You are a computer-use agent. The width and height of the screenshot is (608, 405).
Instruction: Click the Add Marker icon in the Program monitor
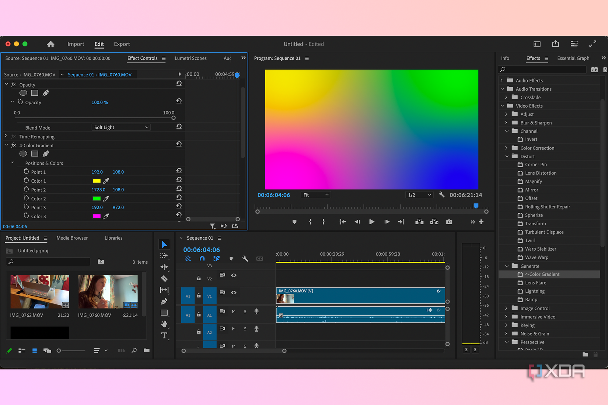(x=294, y=222)
